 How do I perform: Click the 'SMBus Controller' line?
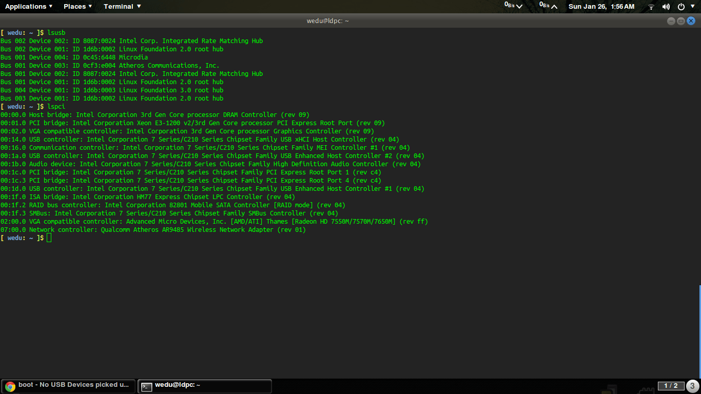(169, 213)
